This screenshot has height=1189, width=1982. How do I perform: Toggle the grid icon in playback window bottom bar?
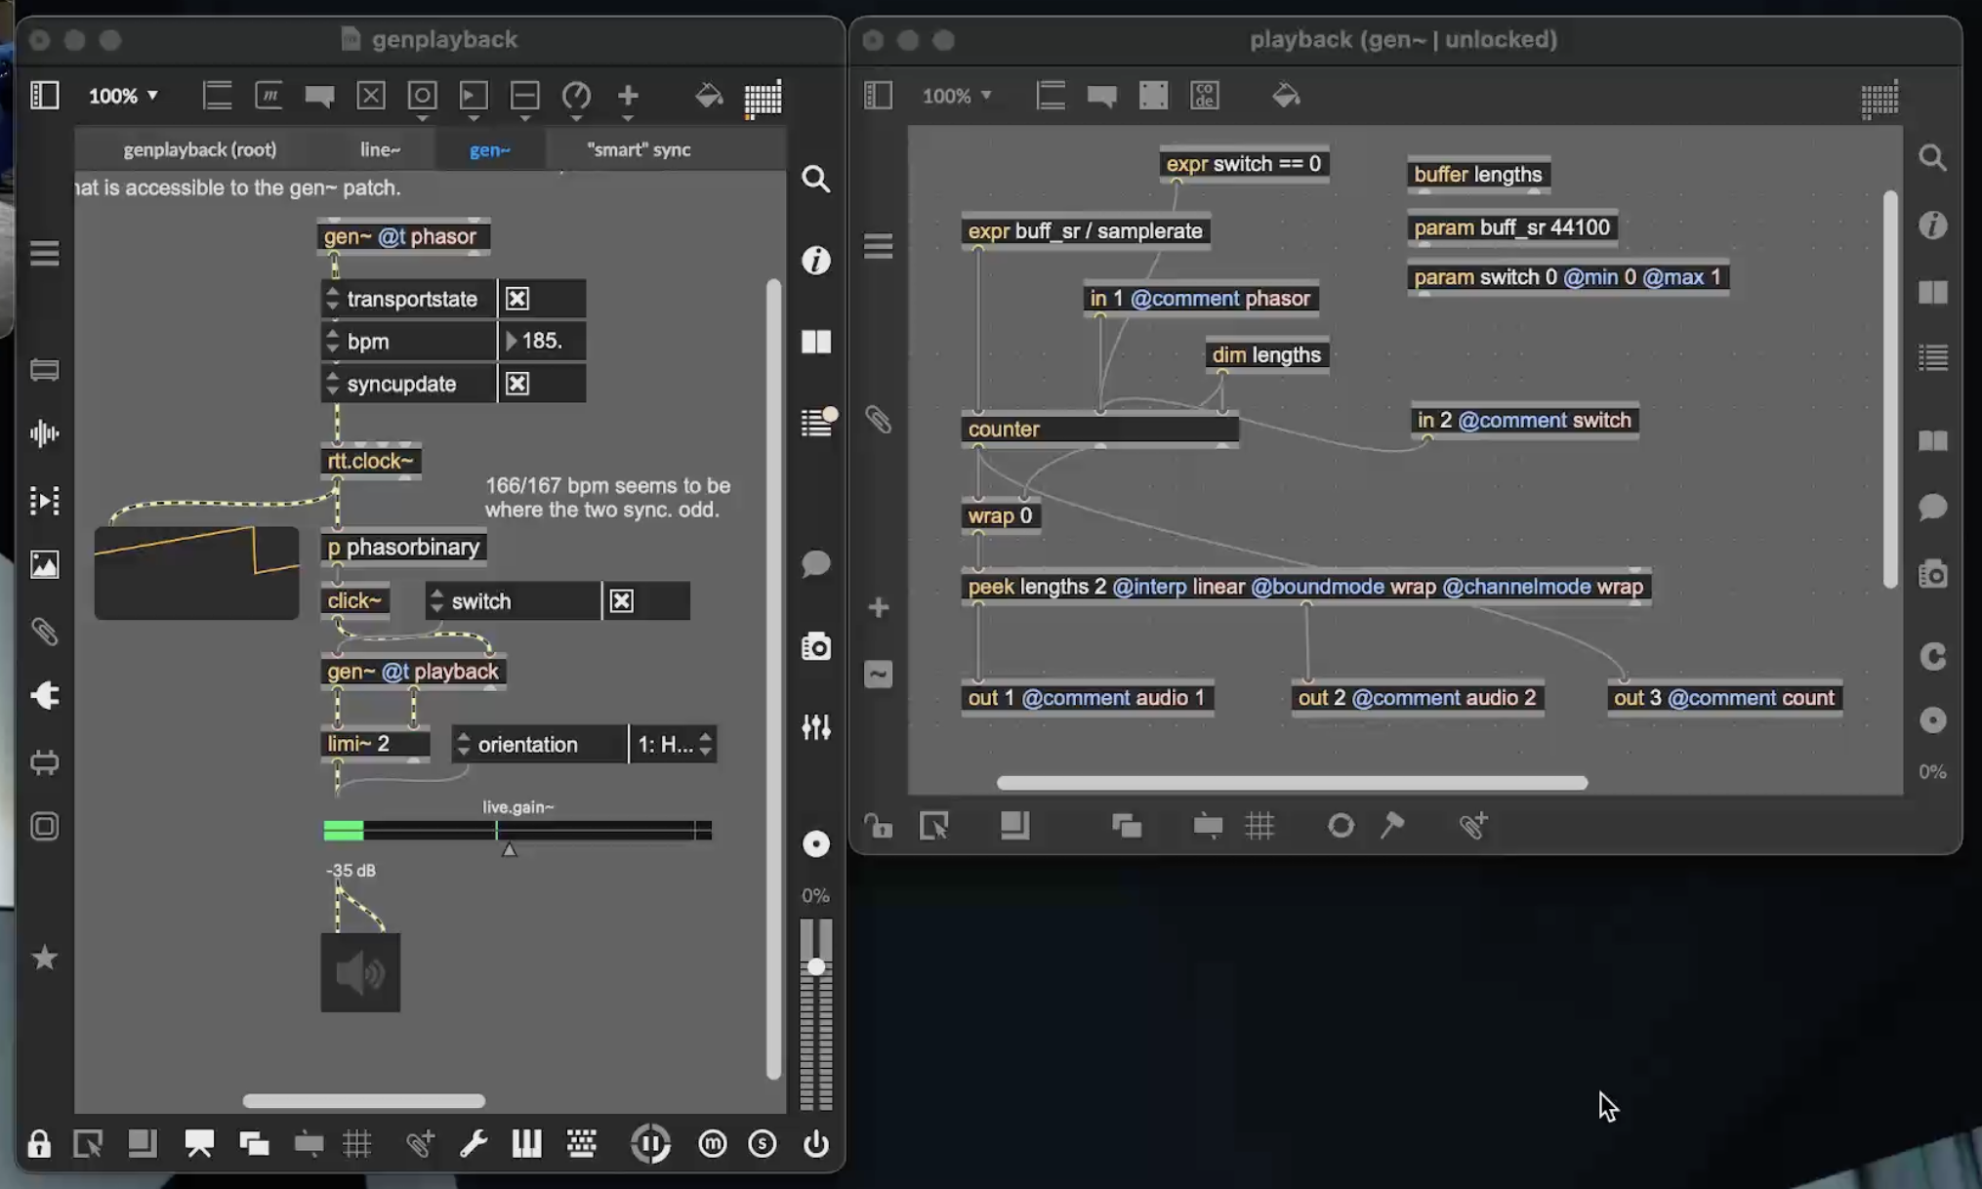[1259, 826]
